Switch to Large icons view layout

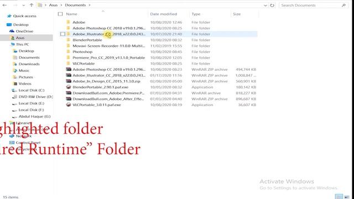(x=347, y=197)
